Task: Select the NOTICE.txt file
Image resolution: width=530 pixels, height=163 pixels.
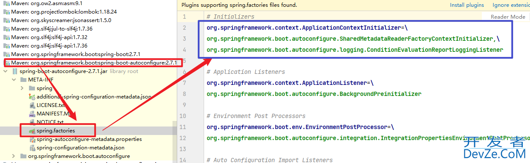Action: [50, 122]
